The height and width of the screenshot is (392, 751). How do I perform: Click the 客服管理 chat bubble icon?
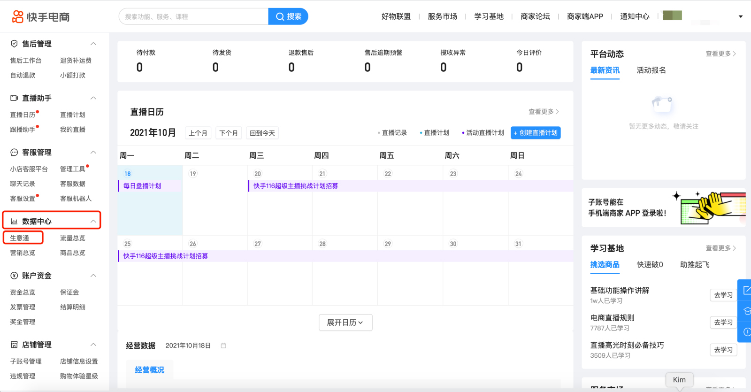click(14, 152)
